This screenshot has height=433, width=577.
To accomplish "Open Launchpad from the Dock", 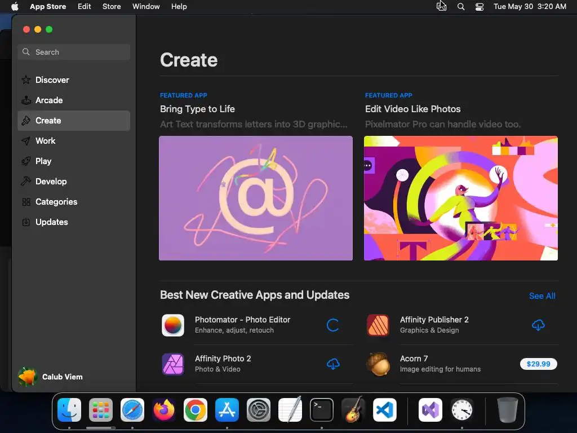I will (x=101, y=410).
